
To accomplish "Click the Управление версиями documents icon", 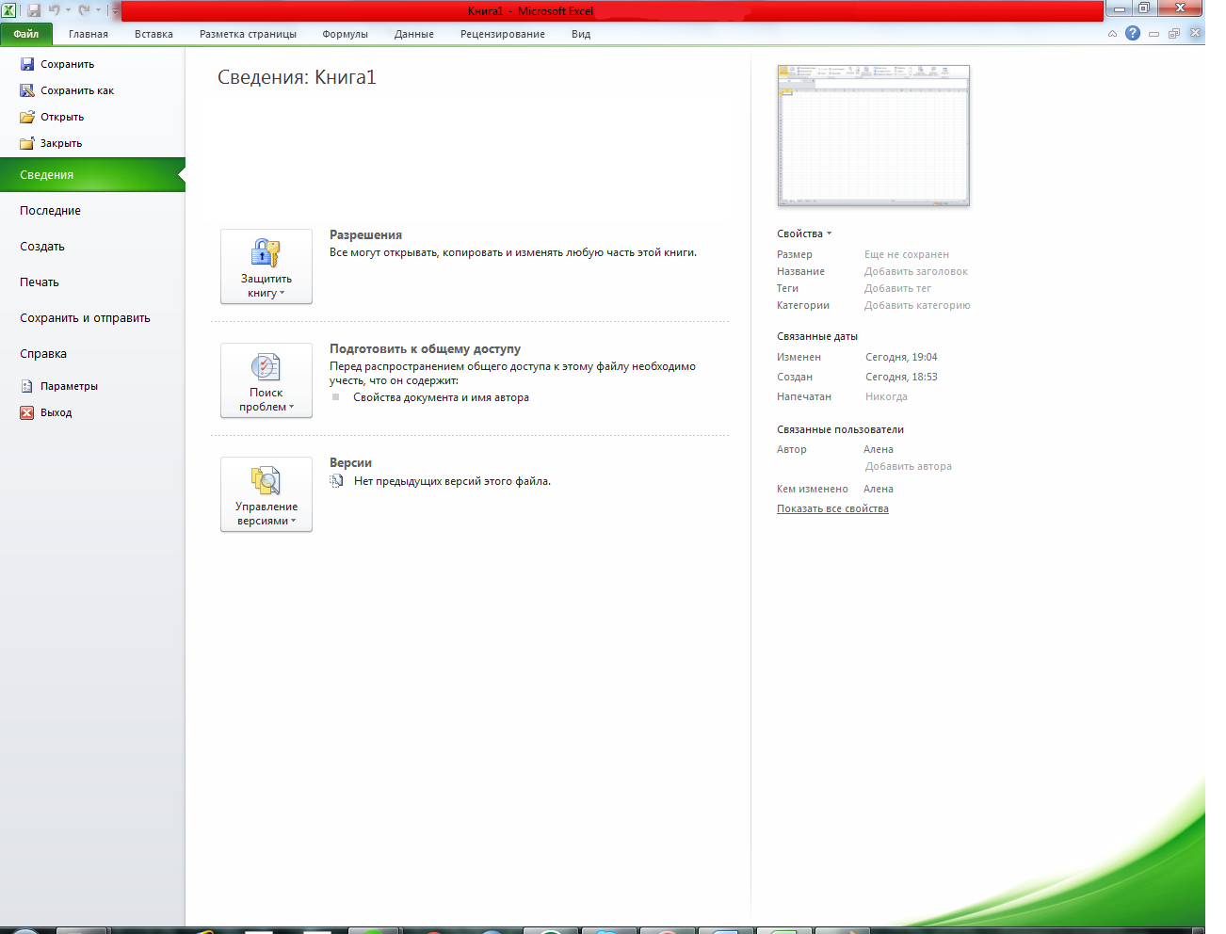I will coord(266,480).
